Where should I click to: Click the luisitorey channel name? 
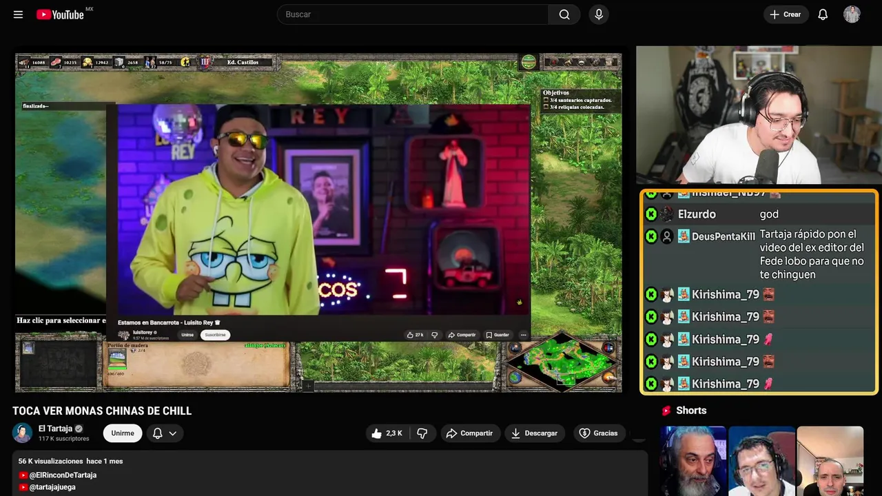coord(143,332)
